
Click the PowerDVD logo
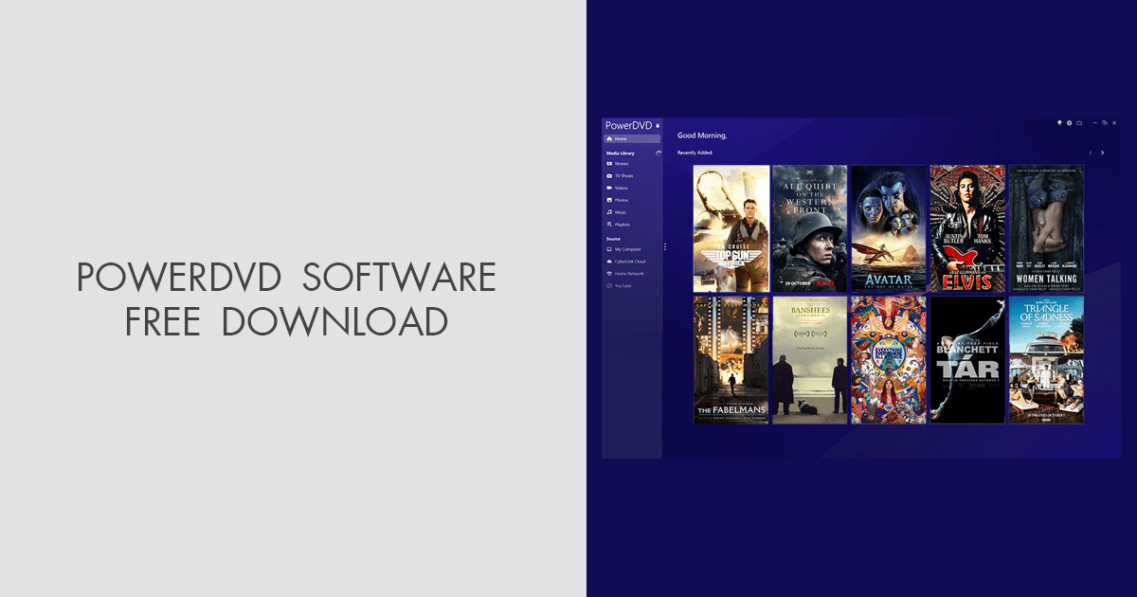pos(628,123)
